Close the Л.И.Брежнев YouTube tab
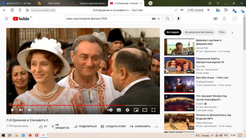 (141, 3)
